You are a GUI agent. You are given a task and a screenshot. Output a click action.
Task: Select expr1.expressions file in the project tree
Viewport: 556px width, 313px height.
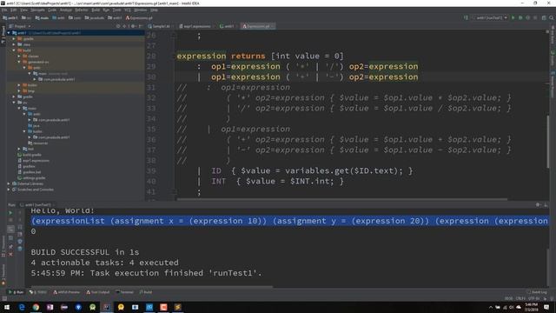33,160
